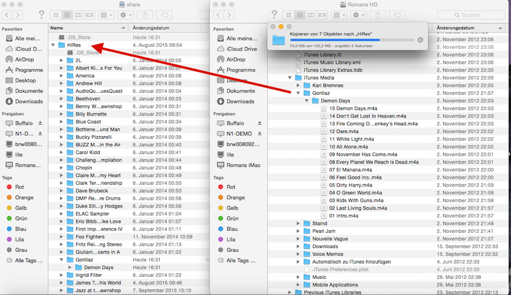Expand the 2L folder

point(61,60)
